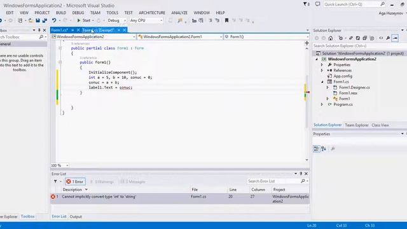Open the Start button dropdown arrow
This screenshot has height=229, width=407.
click(93, 20)
